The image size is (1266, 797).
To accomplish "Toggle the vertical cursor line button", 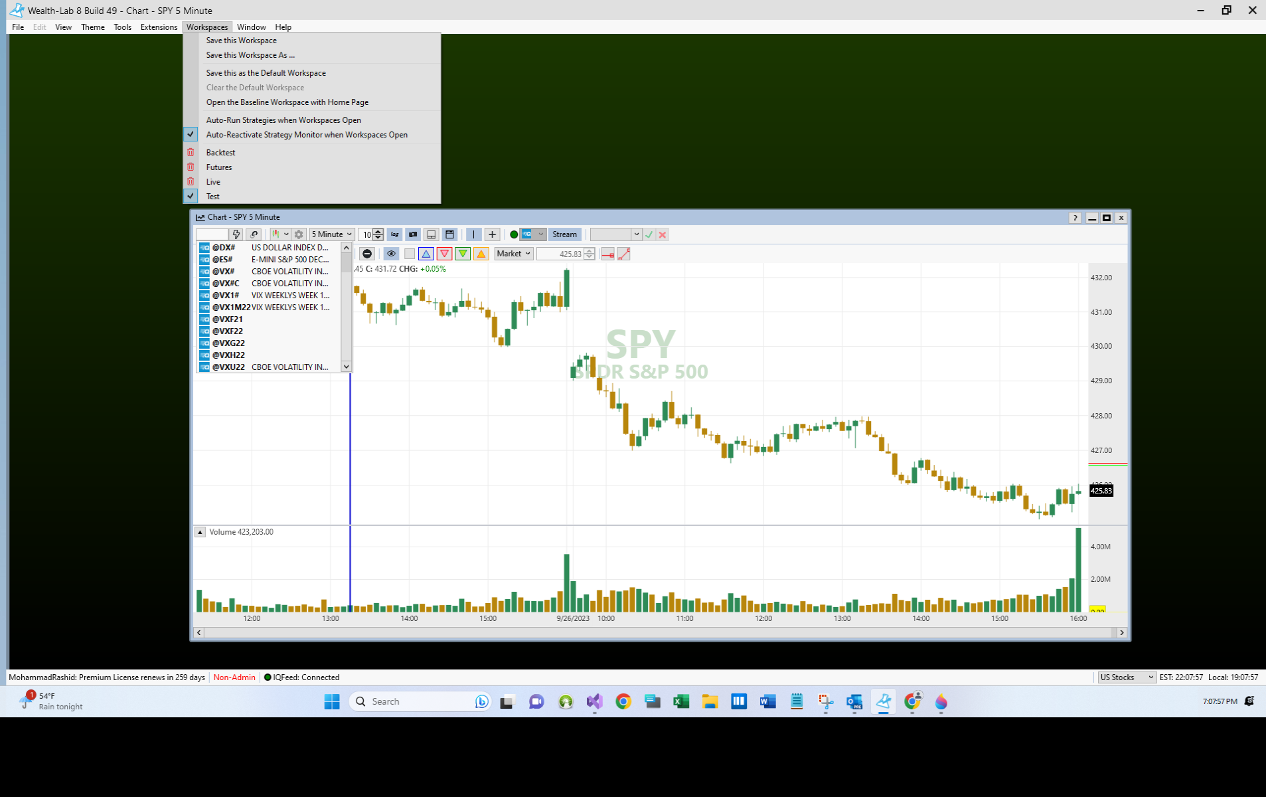I will (x=473, y=234).
